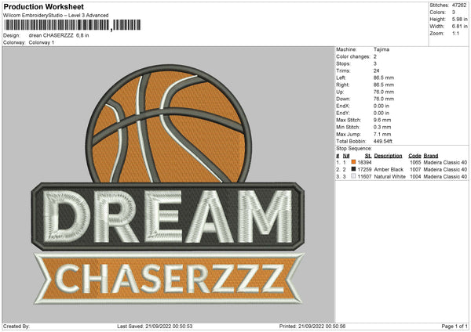Click the Min Stitch value 0.3 mm
Viewport: 471px width, 332px height.
[x=382, y=127]
